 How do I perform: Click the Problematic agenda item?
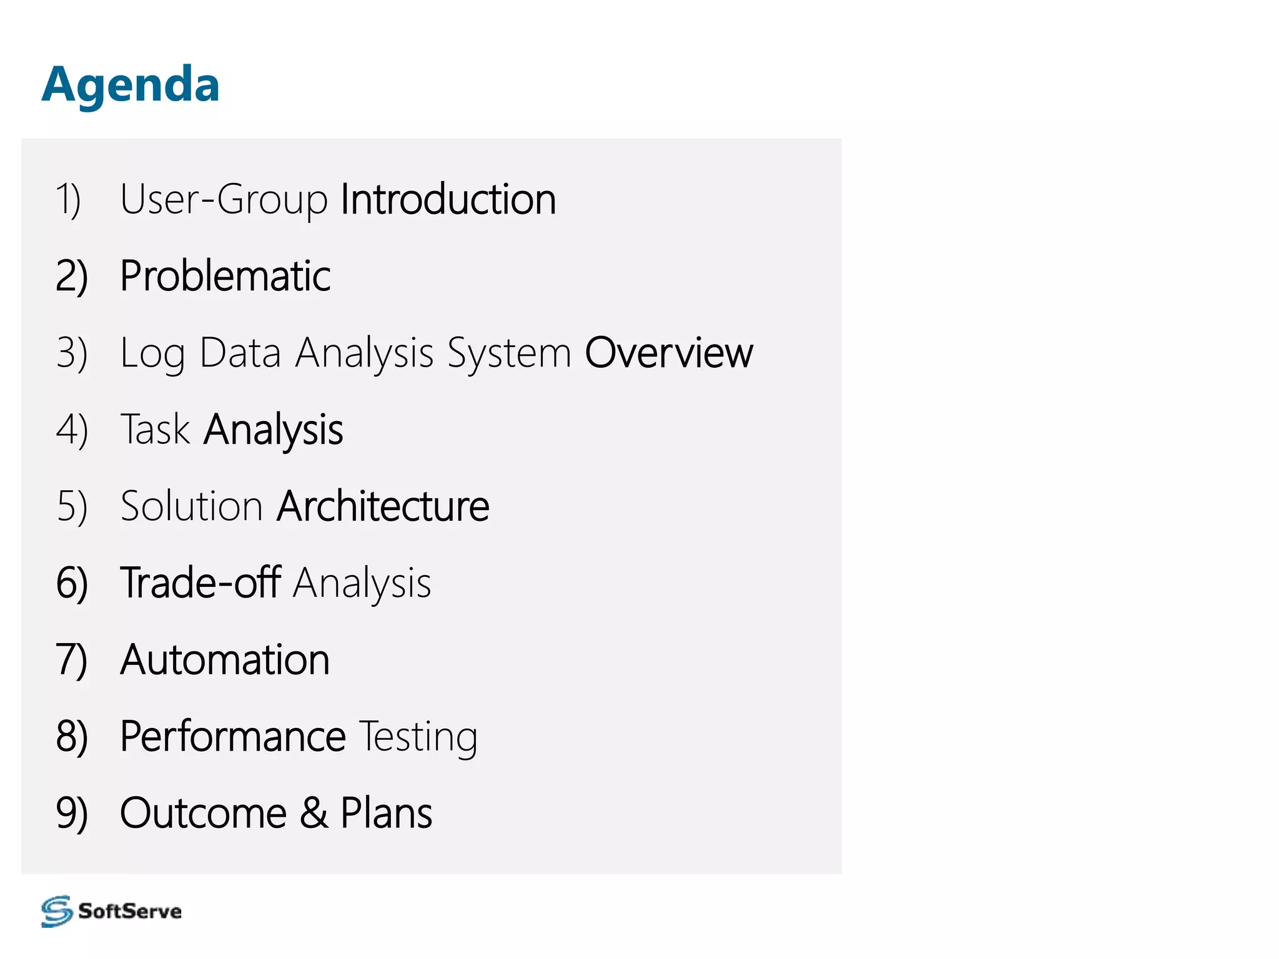pos(225,276)
